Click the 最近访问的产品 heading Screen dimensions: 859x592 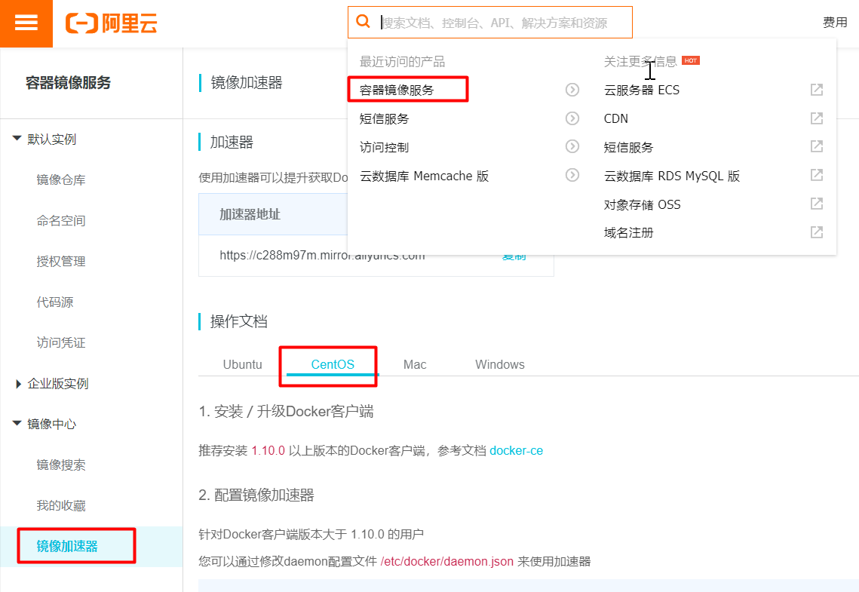coord(402,61)
